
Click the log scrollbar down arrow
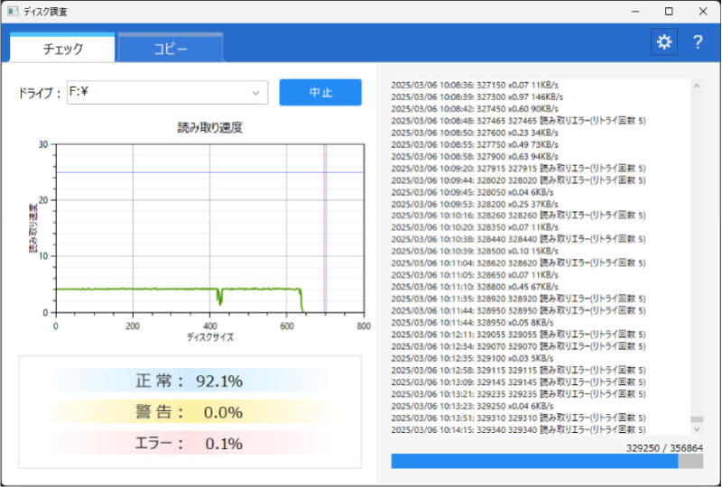tap(697, 429)
